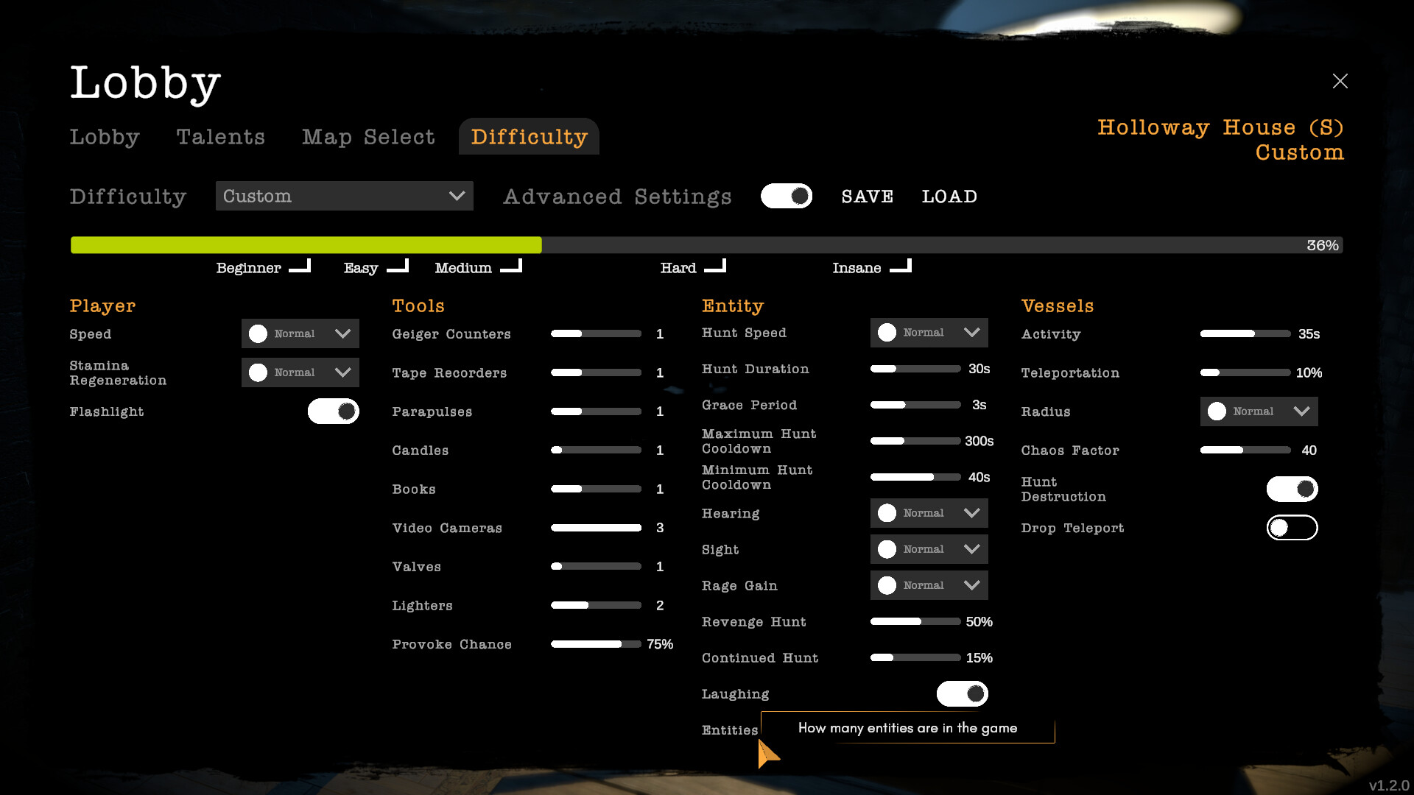1414x795 pixels.
Task: Open the entity Hearing dropdown
Action: coord(929,513)
